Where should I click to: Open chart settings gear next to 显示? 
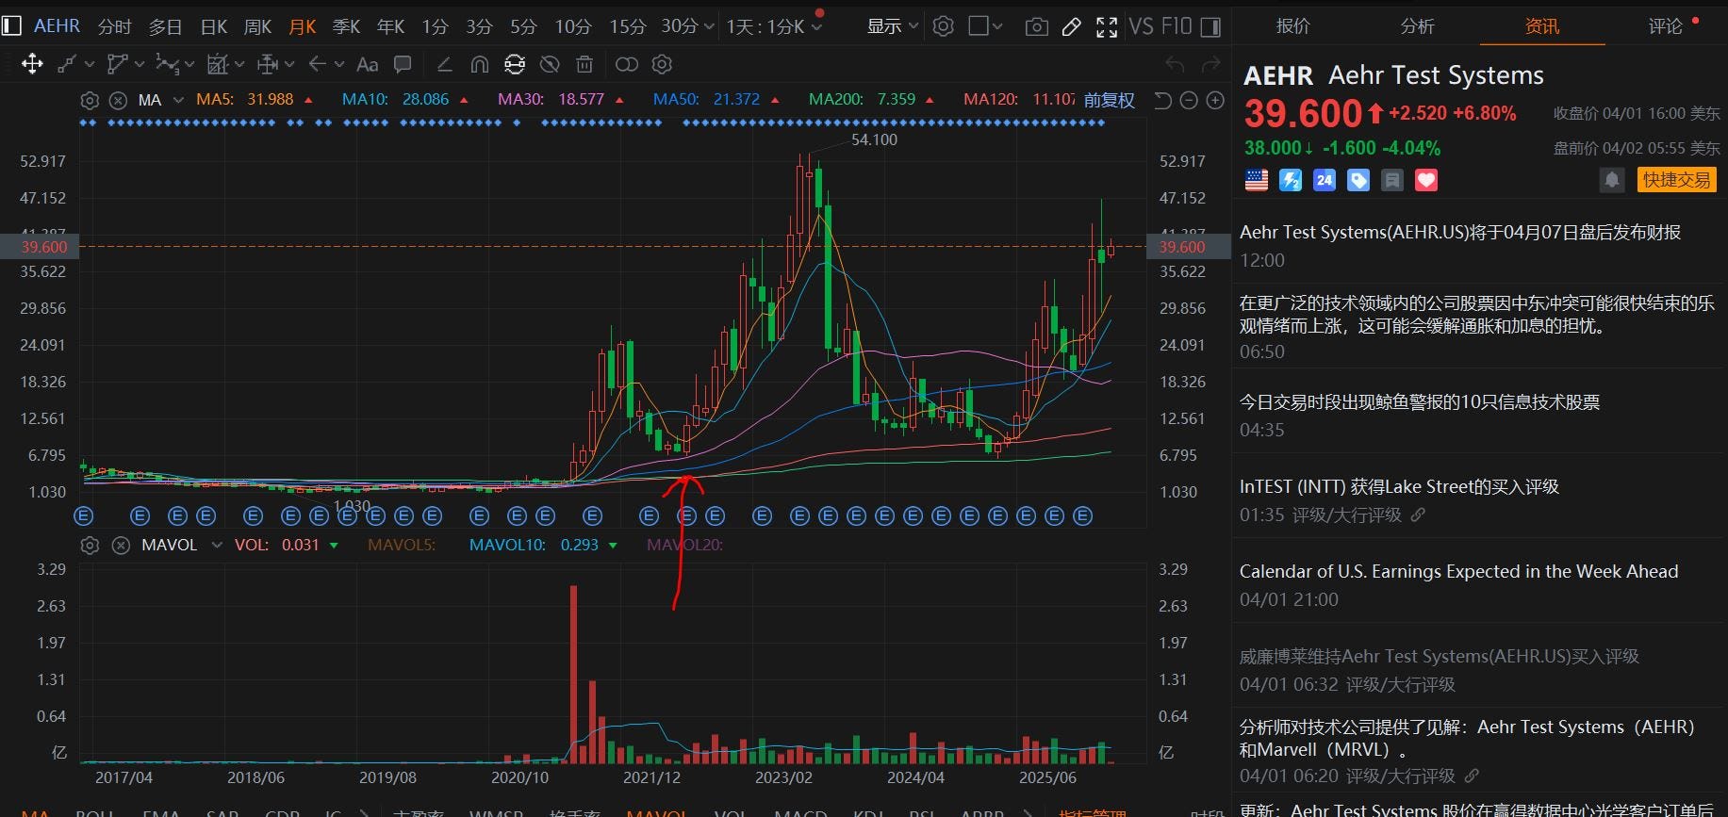pyautogui.click(x=943, y=26)
